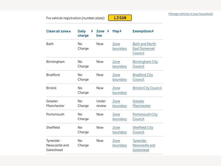This screenshot has width=221, height=166.
Task: Click Daily charge sort arrows icon
Action: [92, 31]
